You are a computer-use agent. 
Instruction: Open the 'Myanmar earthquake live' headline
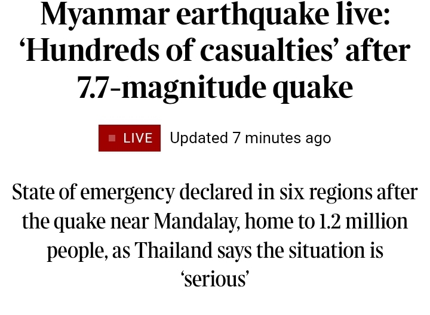click(215, 50)
